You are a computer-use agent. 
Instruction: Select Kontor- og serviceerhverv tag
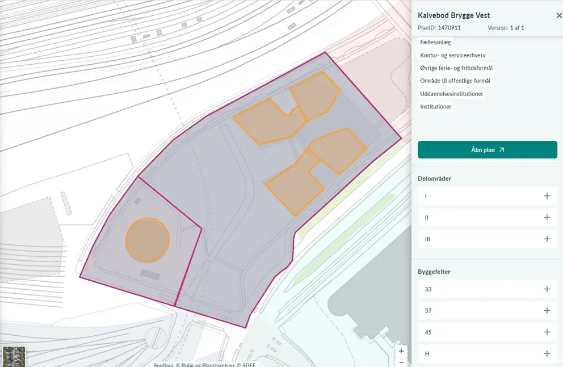[452, 55]
